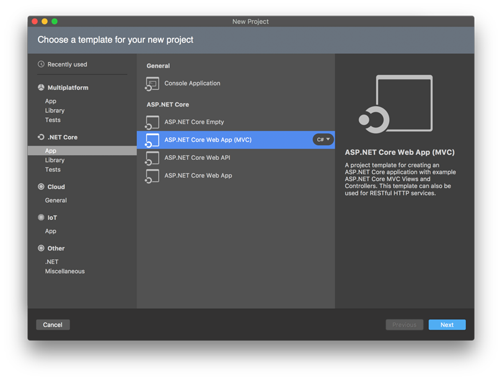Click the Cancel button
The image size is (502, 380).
(x=53, y=325)
